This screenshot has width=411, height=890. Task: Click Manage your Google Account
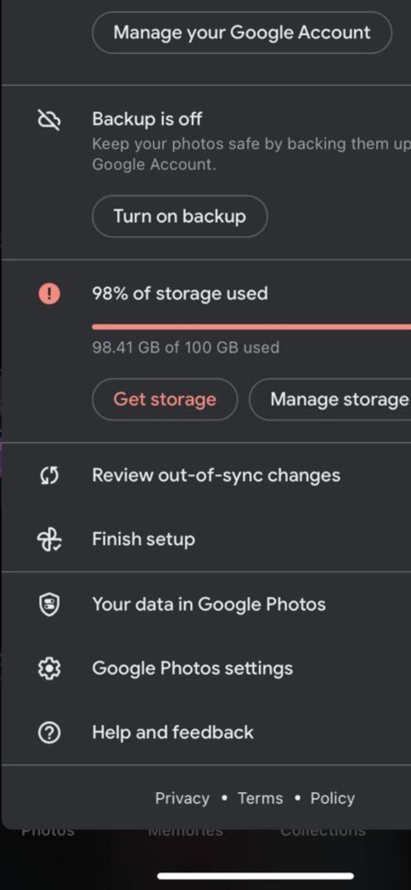242,32
